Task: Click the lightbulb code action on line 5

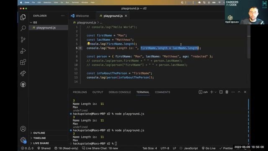Action: (88, 44)
